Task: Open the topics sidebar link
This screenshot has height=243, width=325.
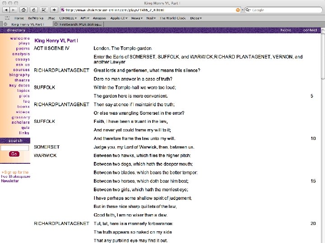Action: click(23, 91)
